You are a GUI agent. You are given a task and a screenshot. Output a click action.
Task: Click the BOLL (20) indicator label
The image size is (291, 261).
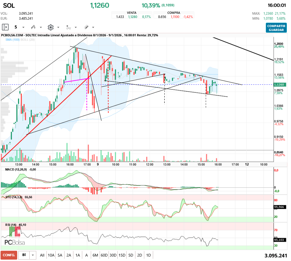tap(28, 40)
